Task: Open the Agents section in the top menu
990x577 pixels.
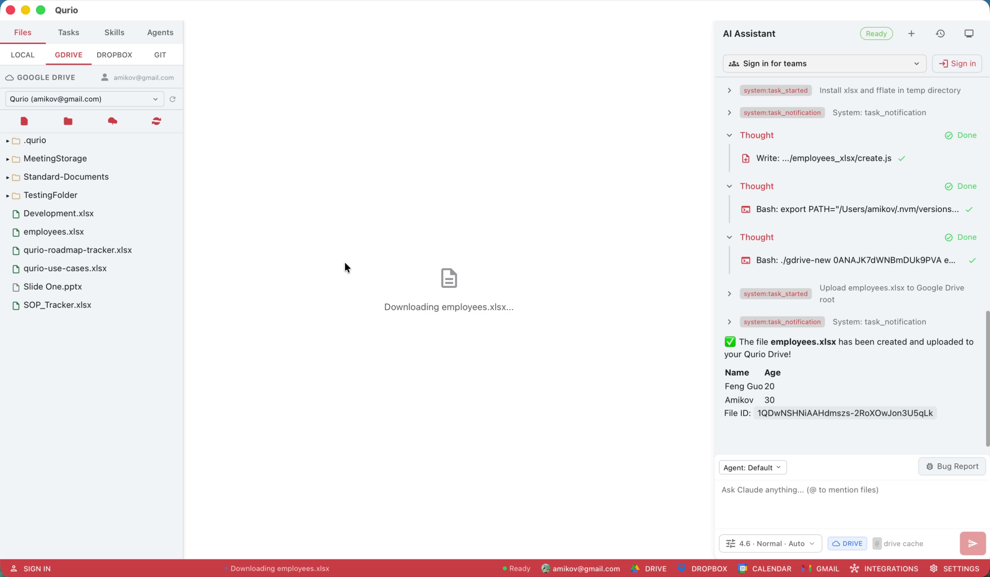Action: click(x=159, y=32)
